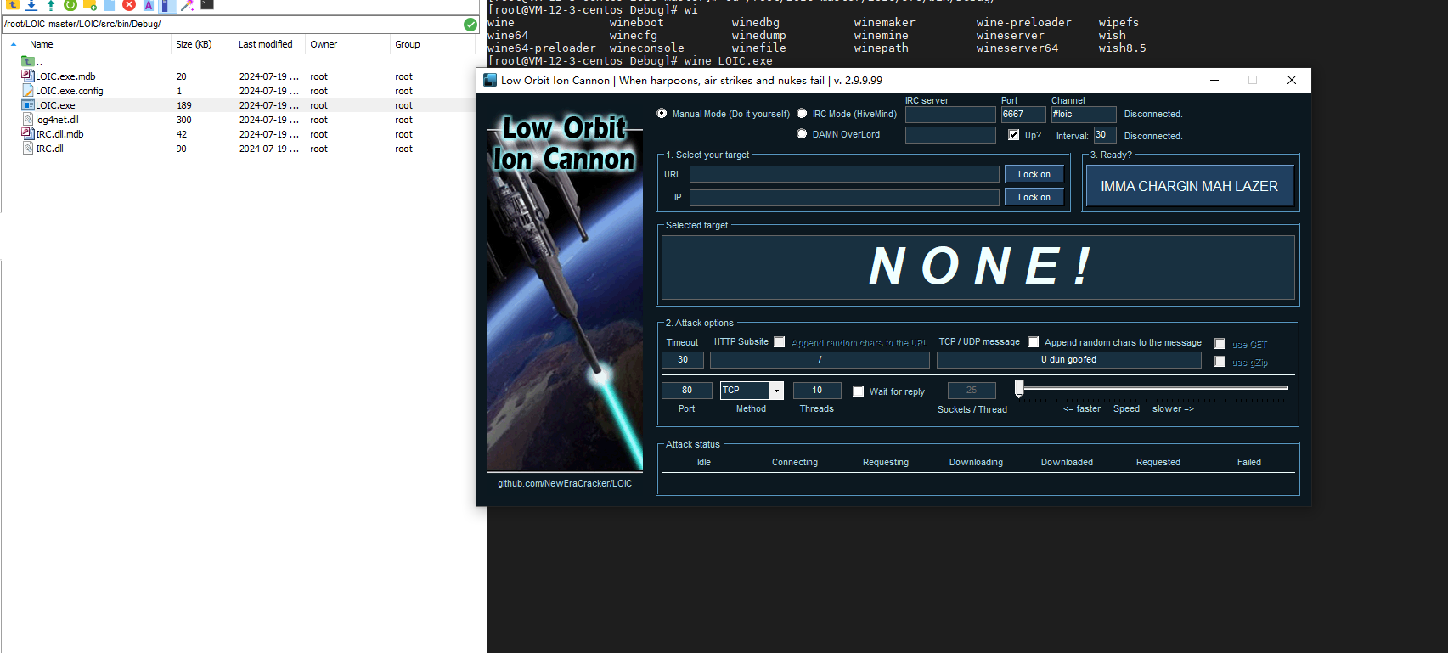Open the terminal via the black console icon
The image size is (1448, 653).
click(207, 4)
